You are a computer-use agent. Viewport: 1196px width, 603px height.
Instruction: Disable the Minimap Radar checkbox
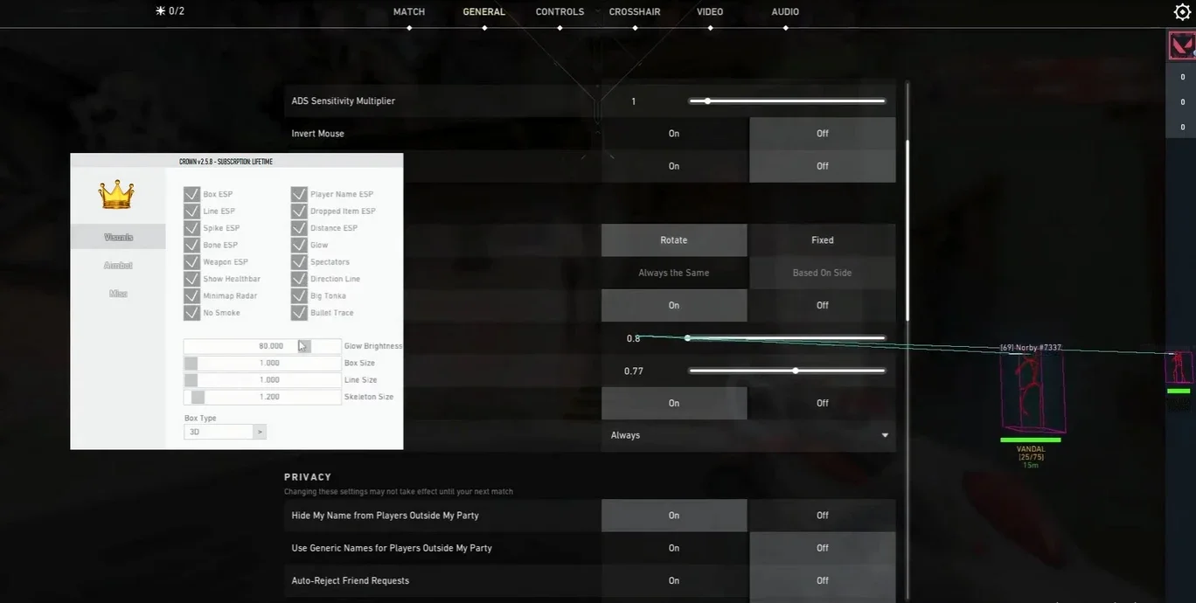coord(191,295)
